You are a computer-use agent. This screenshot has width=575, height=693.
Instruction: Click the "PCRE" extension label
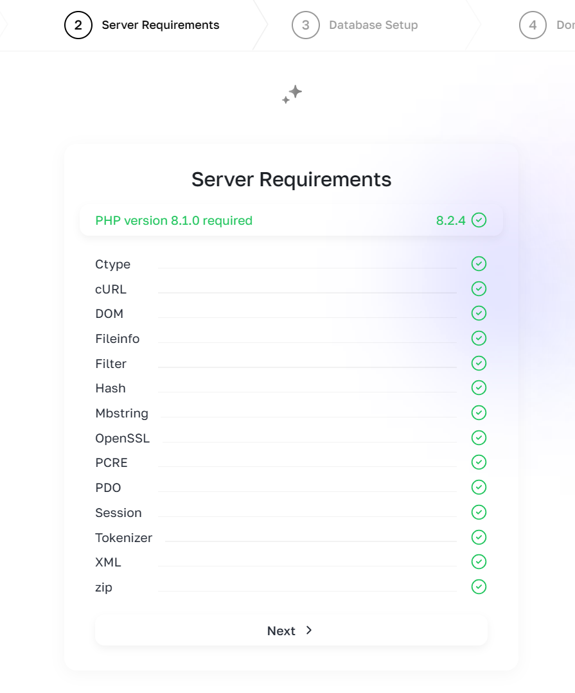click(x=111, y=462)
